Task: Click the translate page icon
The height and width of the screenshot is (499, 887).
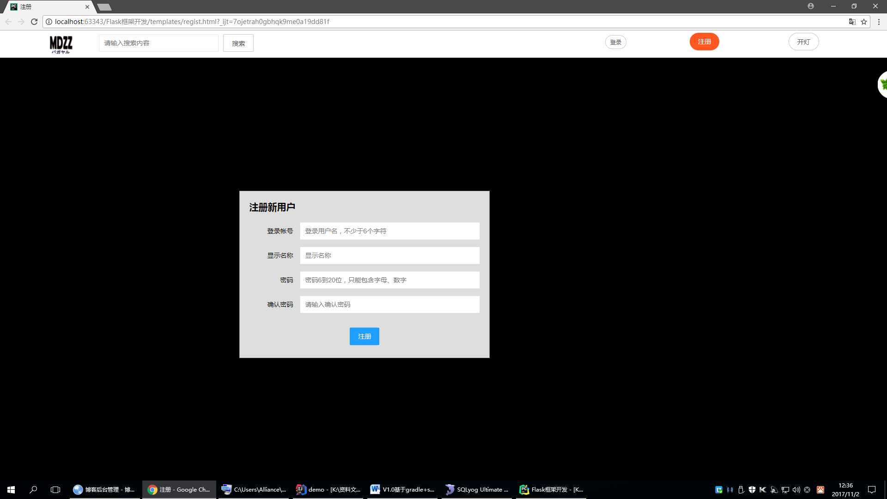Action: [x=852, y=22]
